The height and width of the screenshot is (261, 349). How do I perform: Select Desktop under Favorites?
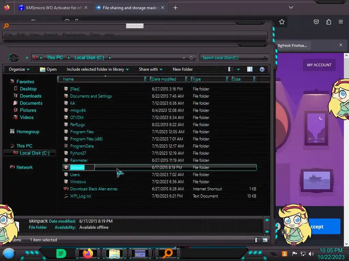pos(28,89)
